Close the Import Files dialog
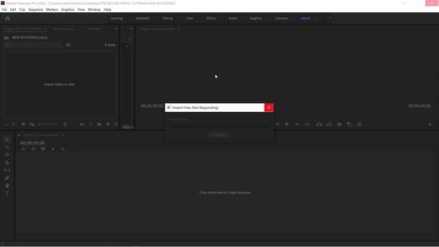 pos(269,108)
